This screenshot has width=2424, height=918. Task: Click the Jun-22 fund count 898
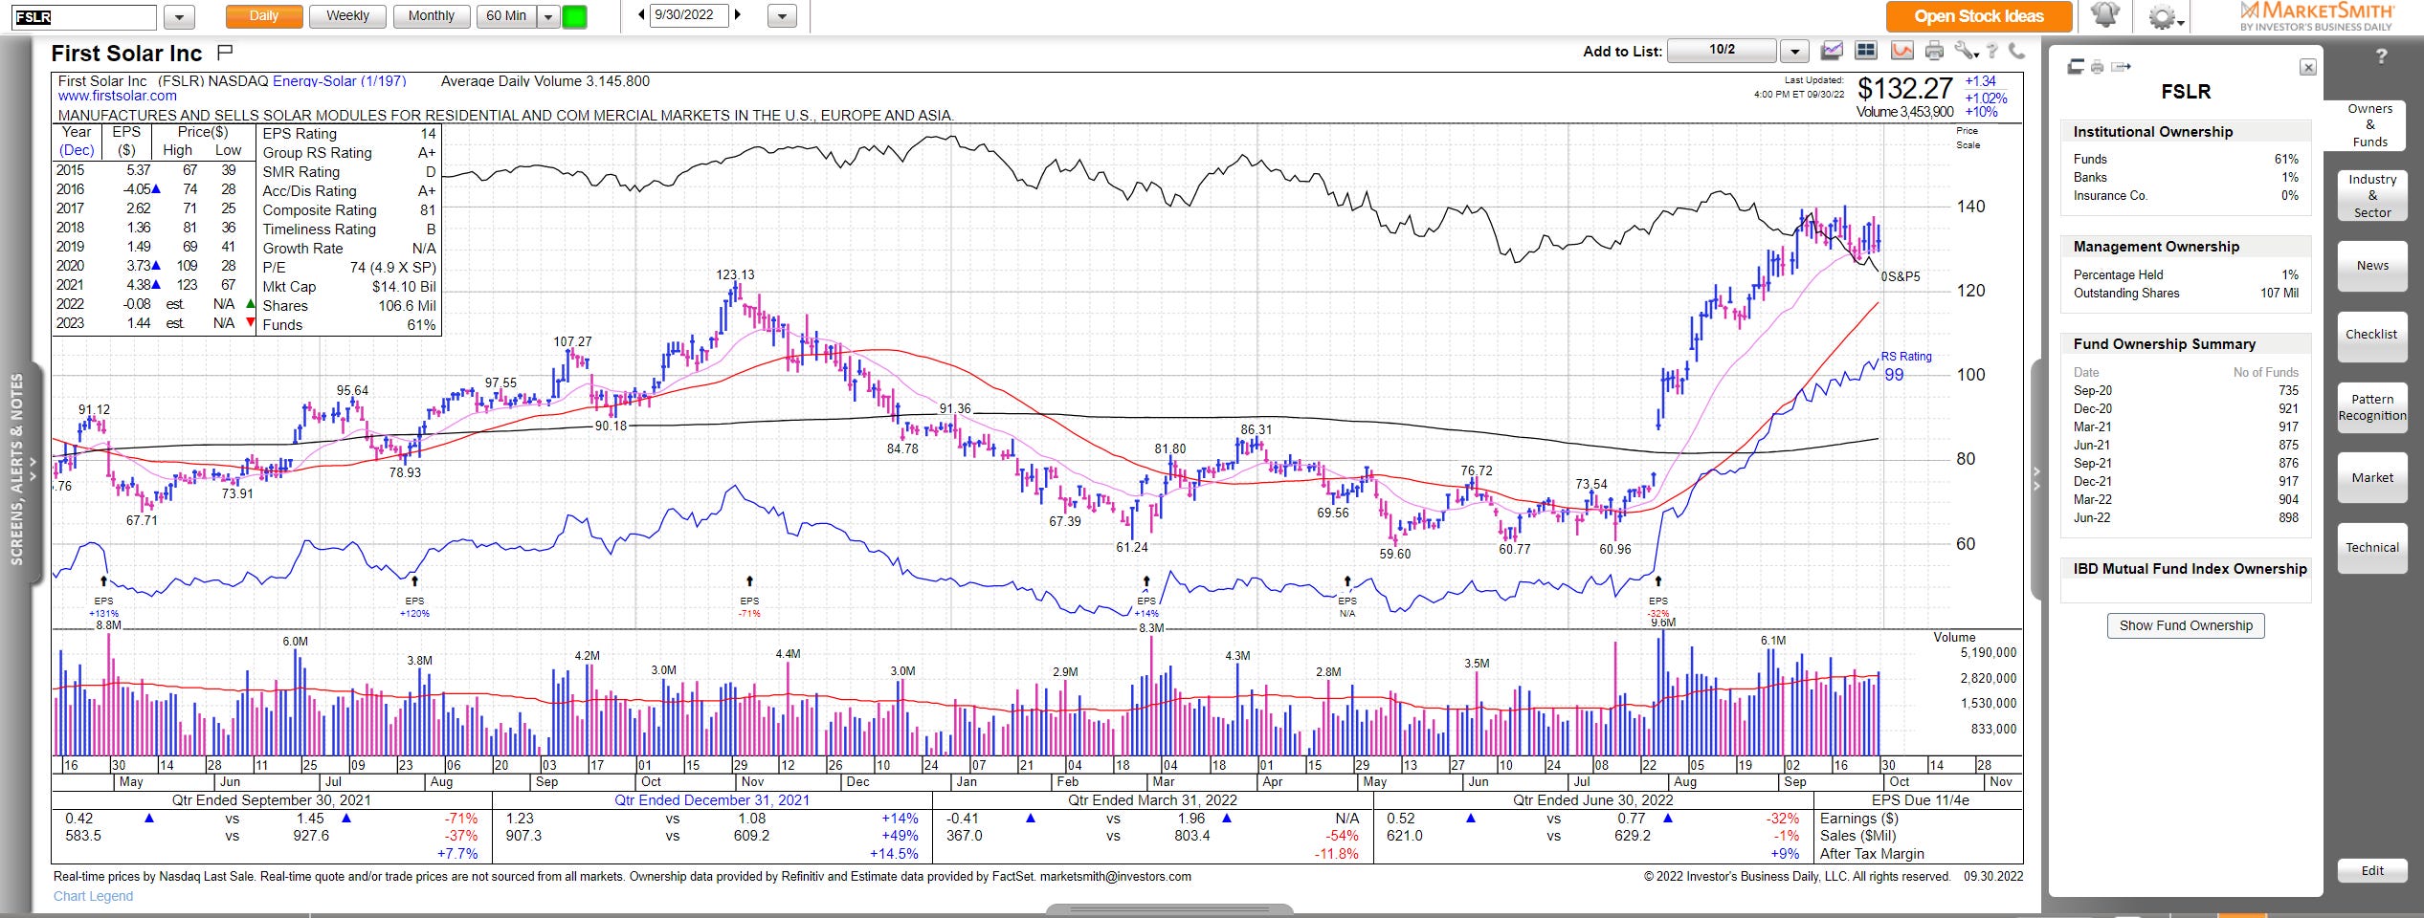[2288, 518]
